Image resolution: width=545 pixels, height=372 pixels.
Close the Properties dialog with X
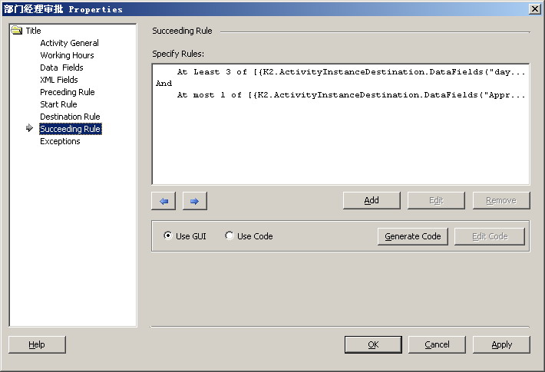(x=535, y=8)
